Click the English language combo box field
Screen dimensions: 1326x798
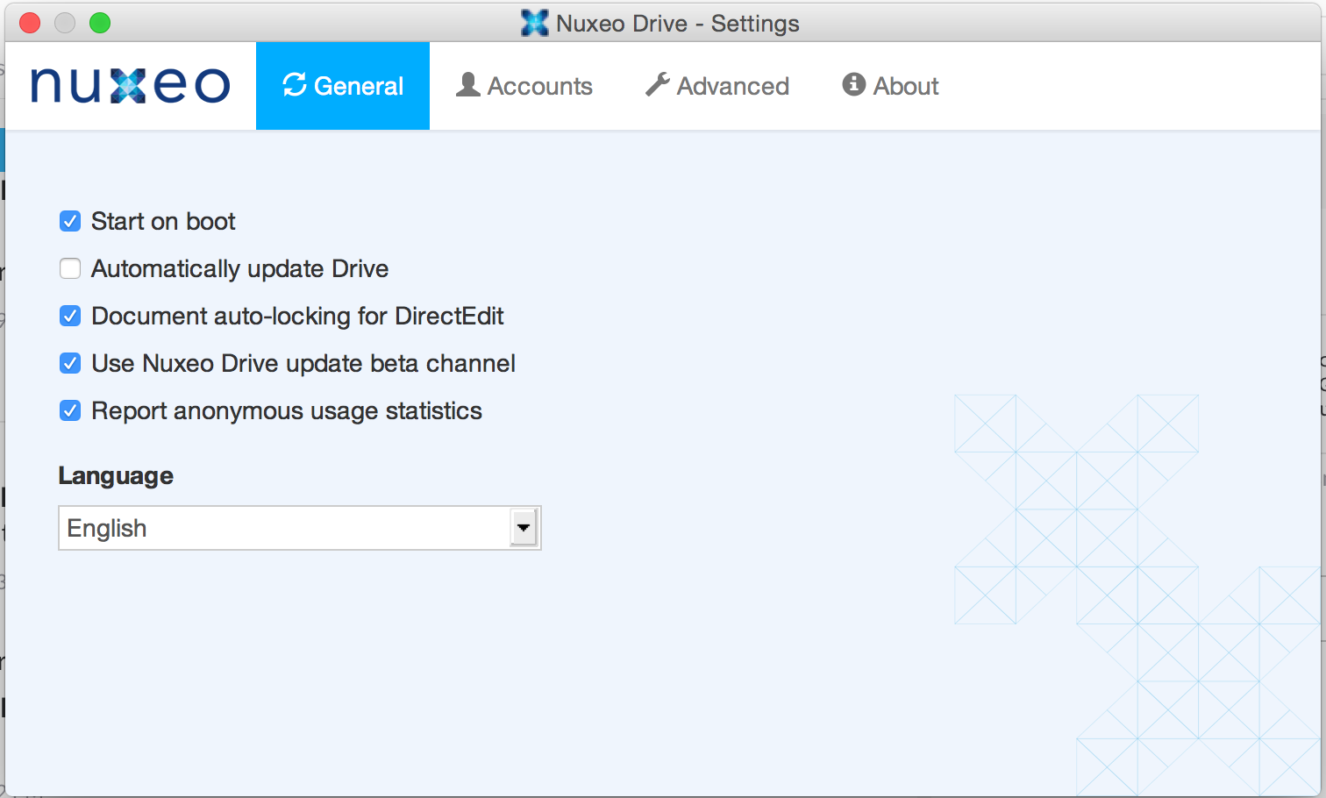[x=300, y=528]
